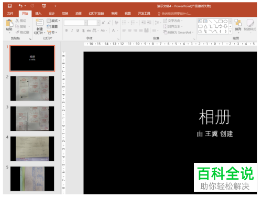Viewport: 262px width, 197px height.
Task: Open the 开发工具 tab
Action: pos(144,14)
